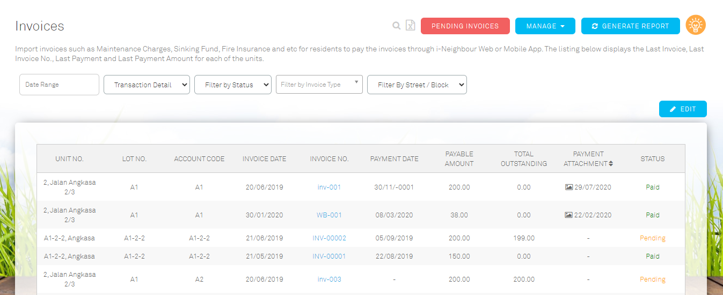
Task: Expand the Transaction Detail dropdown
Action: coord(147,85)
